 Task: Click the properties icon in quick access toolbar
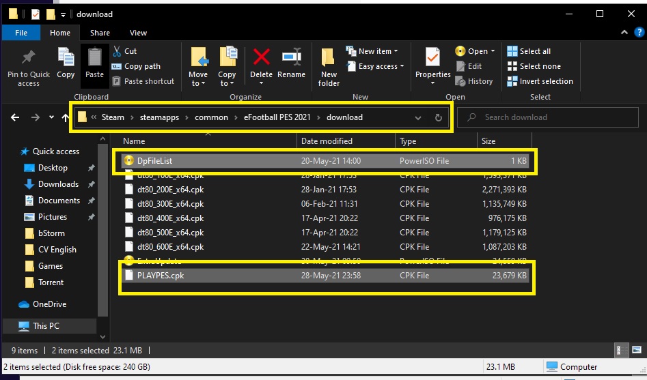(x=36, y=14)
